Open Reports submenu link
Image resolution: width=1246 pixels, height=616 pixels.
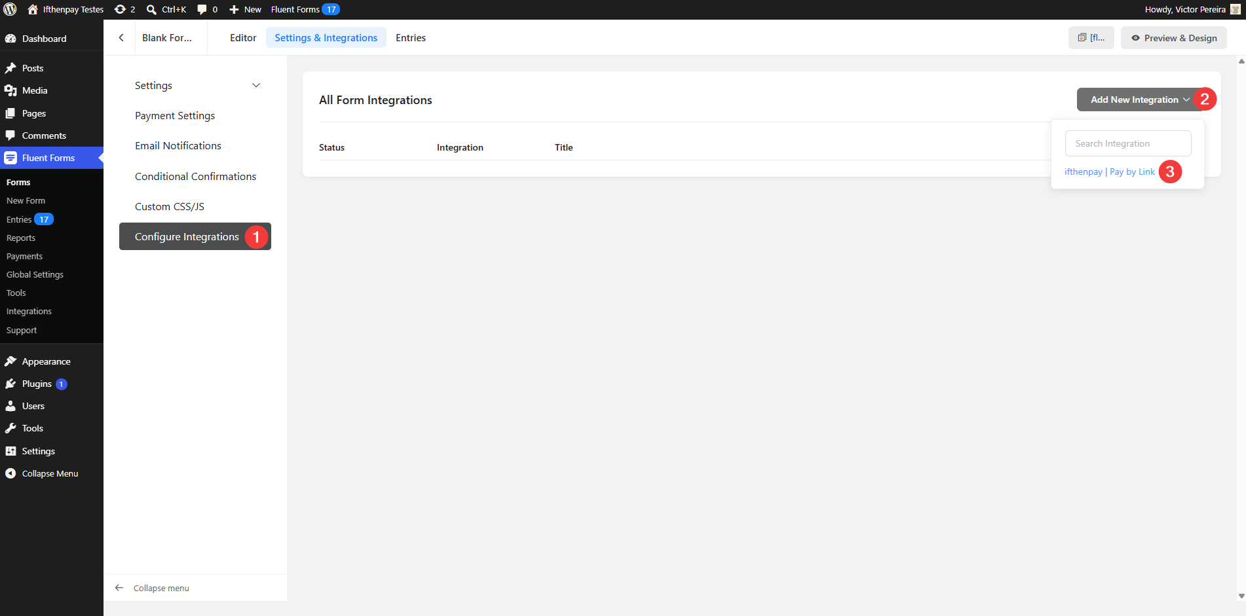[21, 238]
